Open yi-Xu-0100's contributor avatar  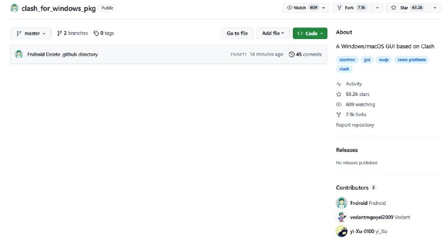tap(341, 231)
